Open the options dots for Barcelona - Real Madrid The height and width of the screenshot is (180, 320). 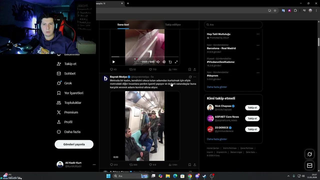(258, 45)
